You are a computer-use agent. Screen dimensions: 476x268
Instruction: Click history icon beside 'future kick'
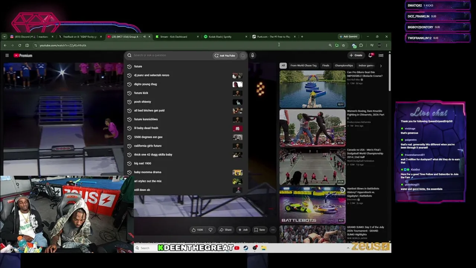(129, 93)
